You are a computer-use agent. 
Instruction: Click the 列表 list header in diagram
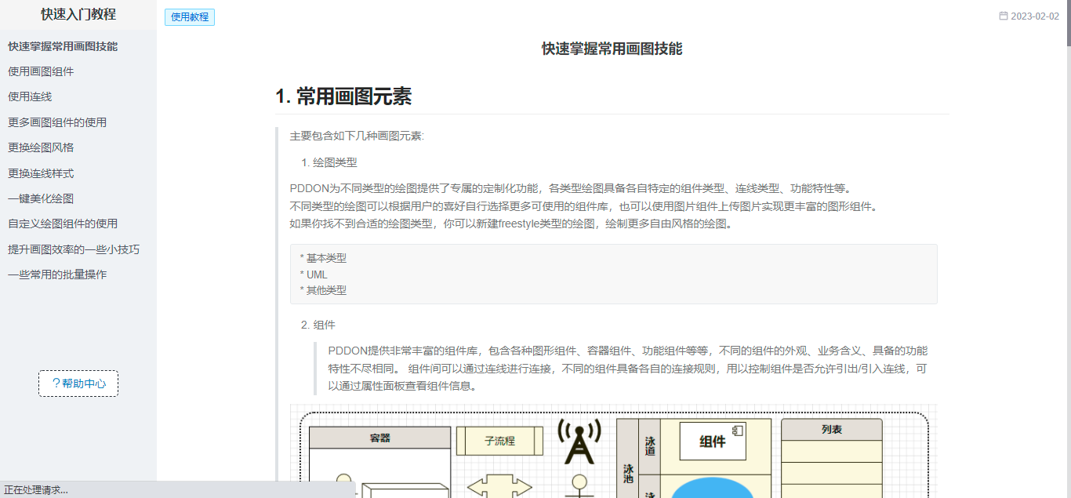click(x=831, y=430)
